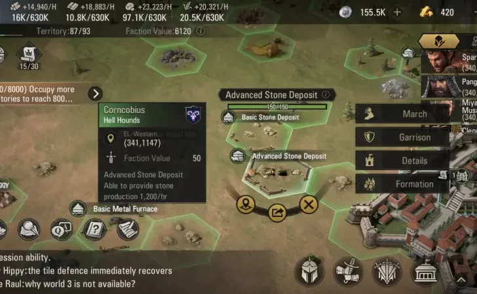Open the helmet heroes icon
Screen dimensions: 477x294
(x=310, y=271)
